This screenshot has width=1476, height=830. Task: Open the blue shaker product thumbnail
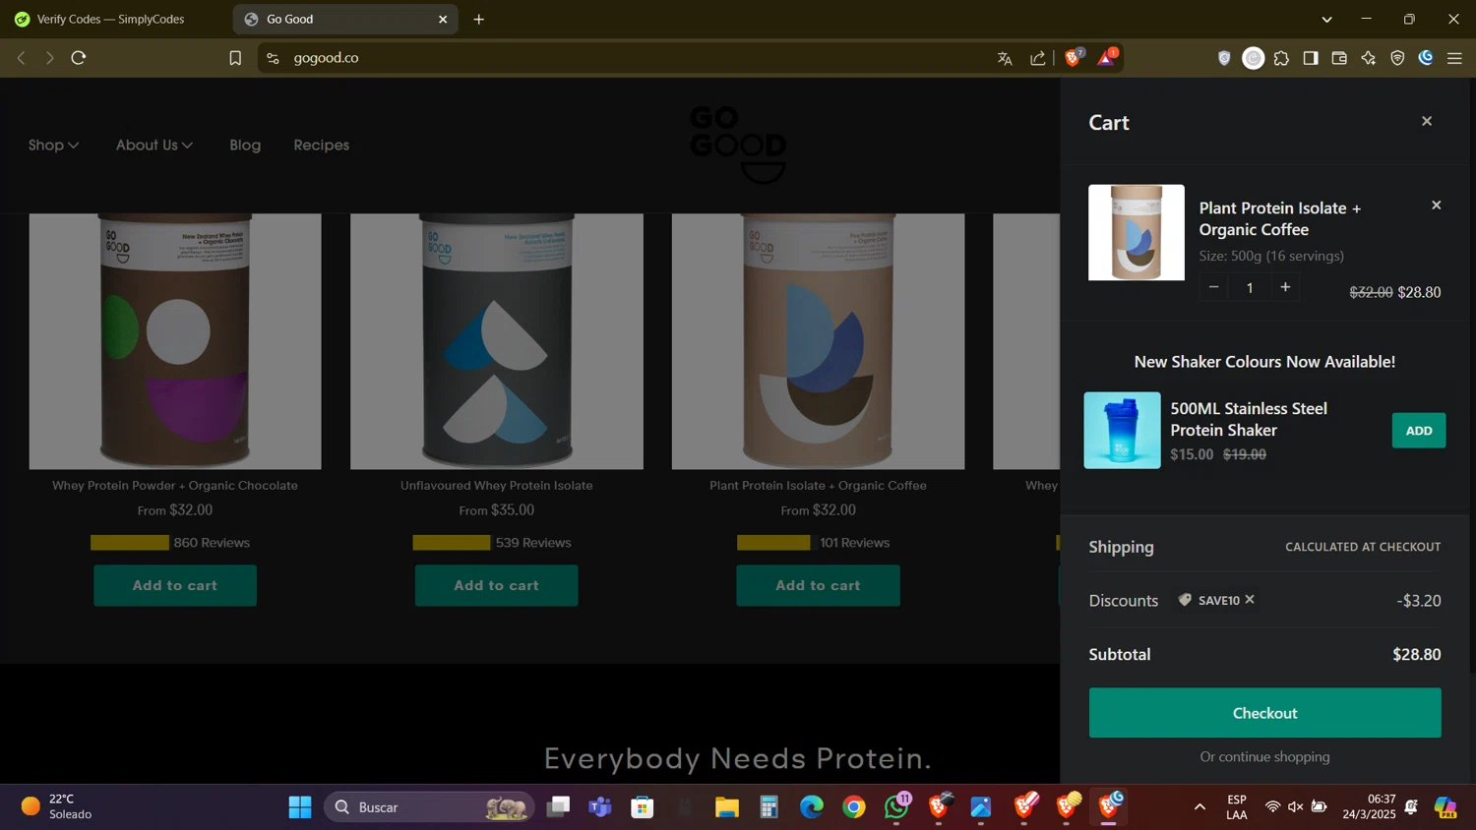1122,431
